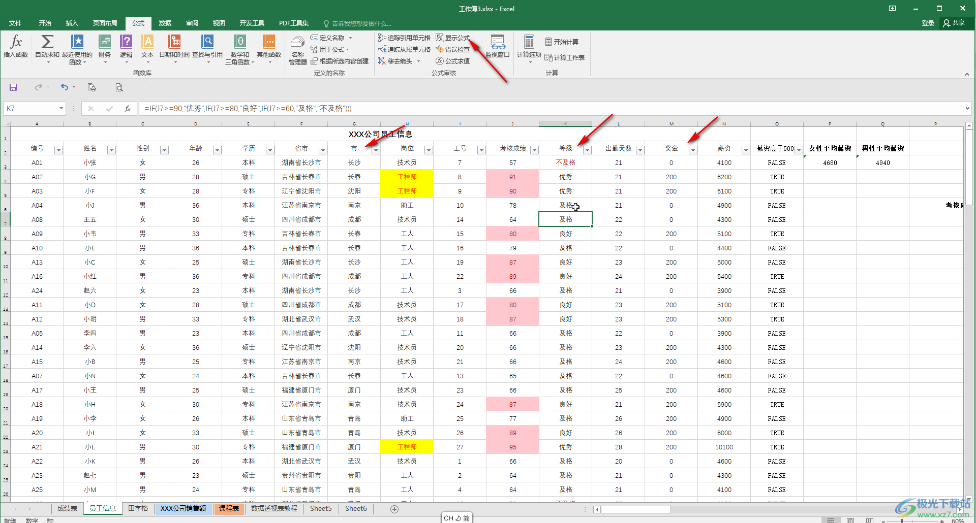Open Calculation Options (计算选项)
This screenshot has width=976, height=523.
[529, 48]
